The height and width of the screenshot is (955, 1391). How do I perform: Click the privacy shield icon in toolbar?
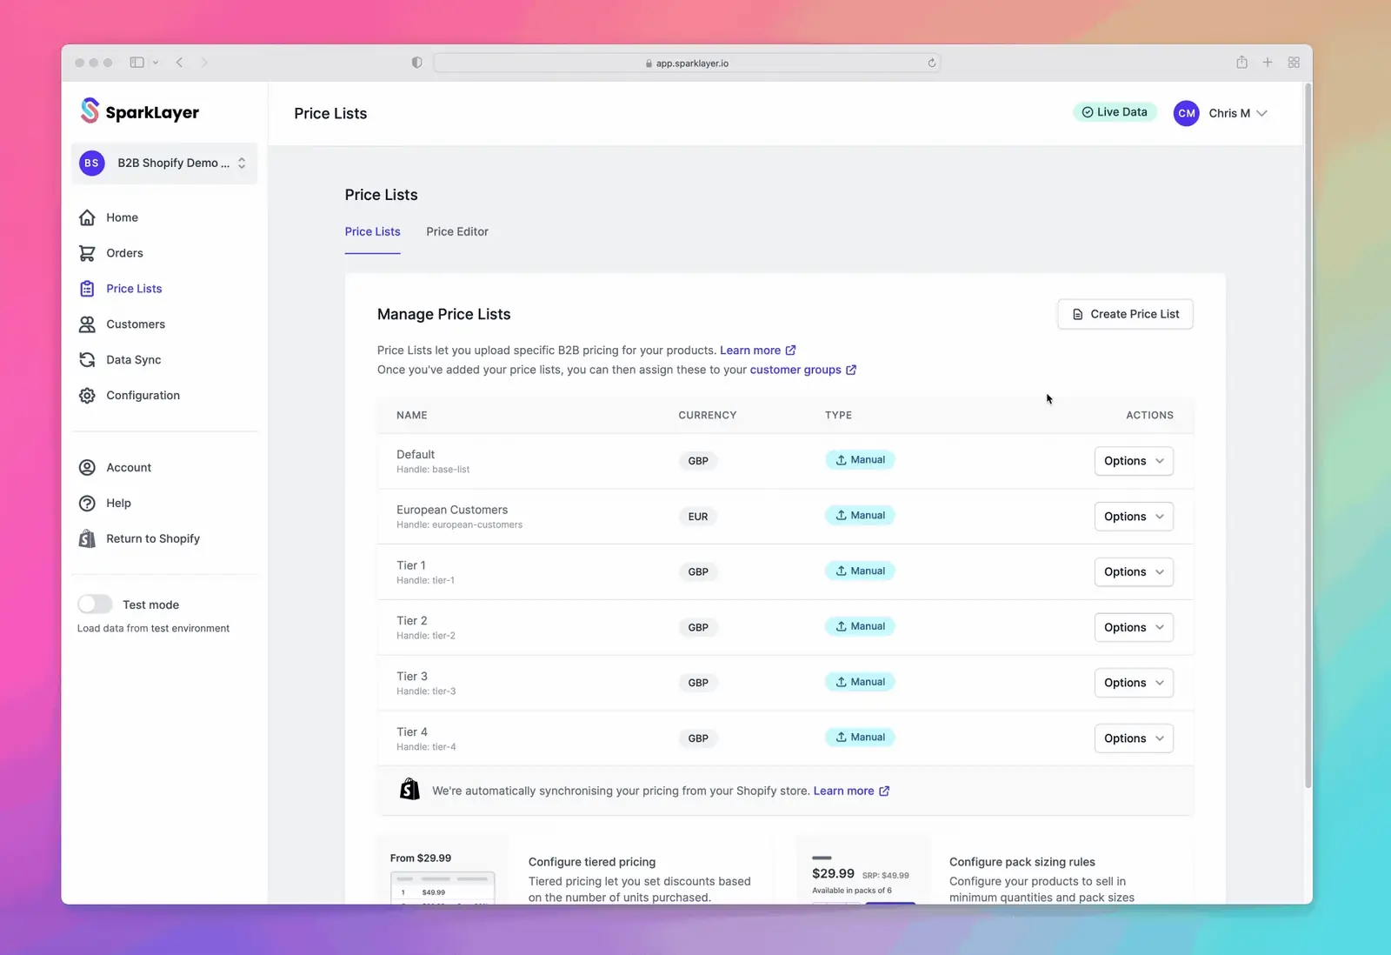tap(416, 63)
